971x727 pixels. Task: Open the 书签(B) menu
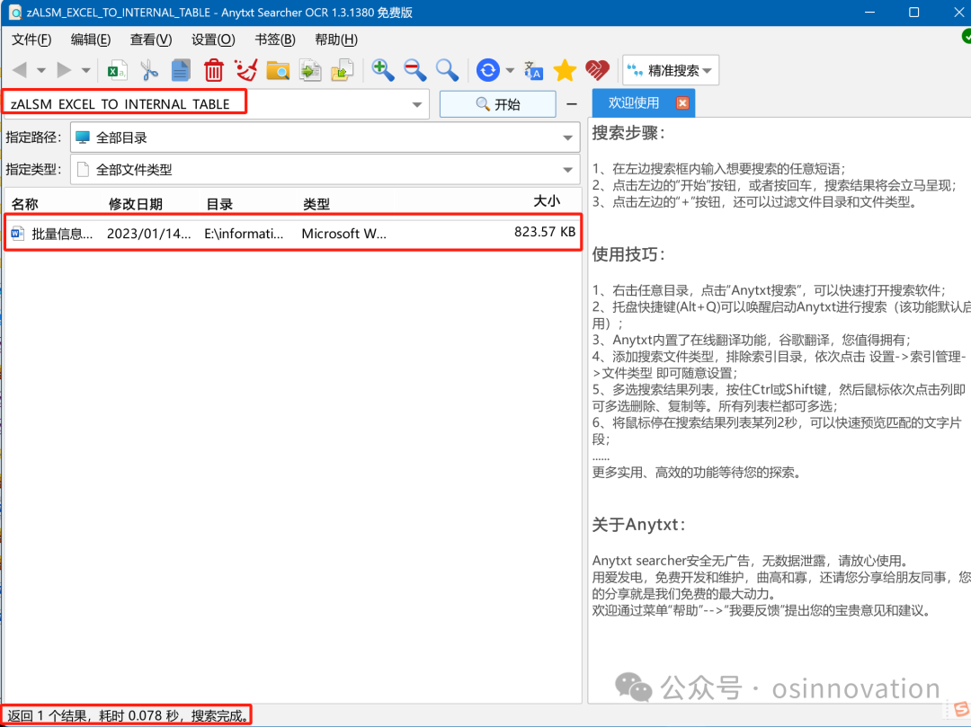pos(275,40)
